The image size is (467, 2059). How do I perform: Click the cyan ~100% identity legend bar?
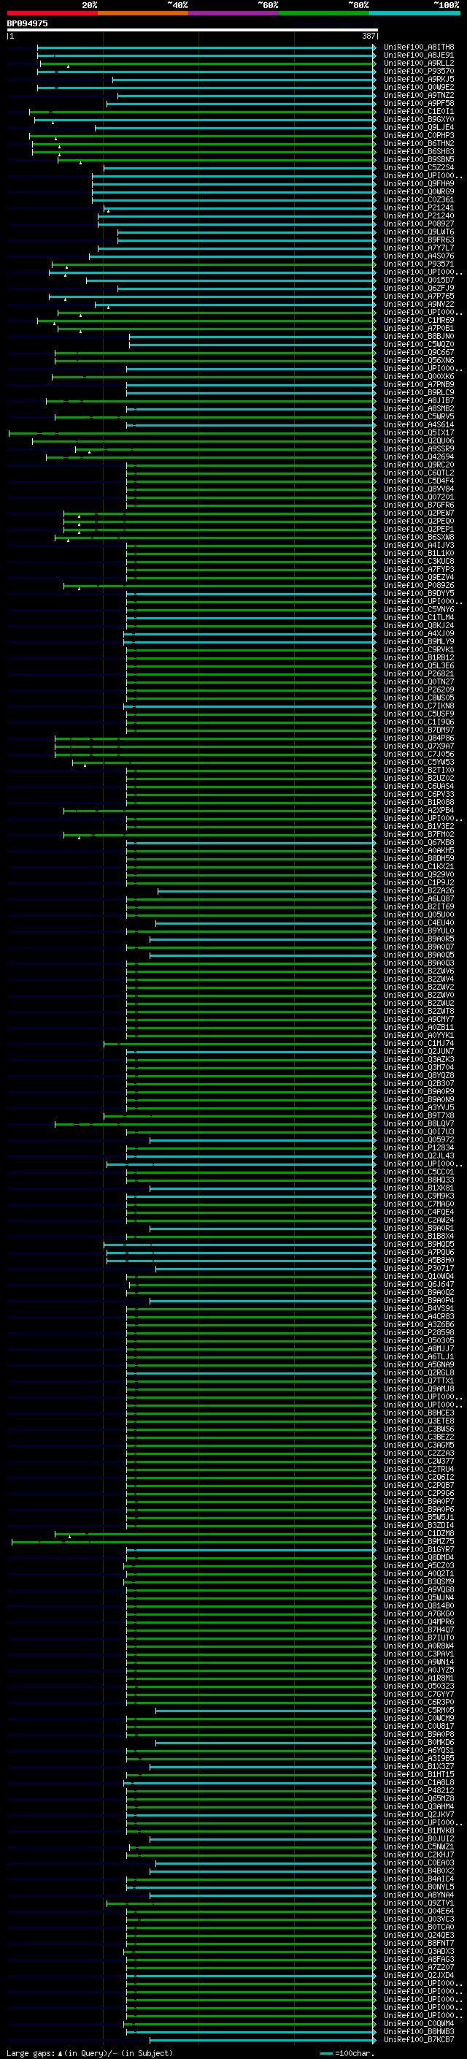point(415,13)
